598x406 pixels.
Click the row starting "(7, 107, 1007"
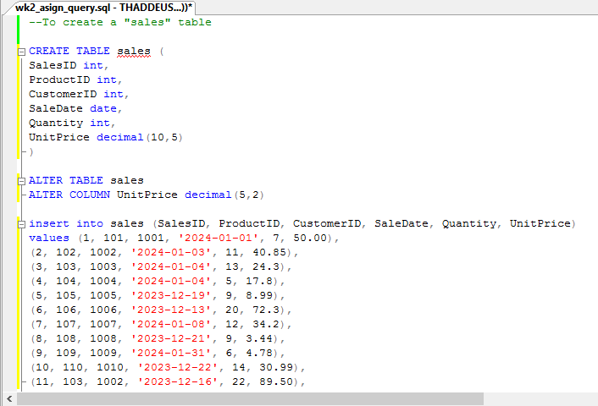tap(161, 324)
